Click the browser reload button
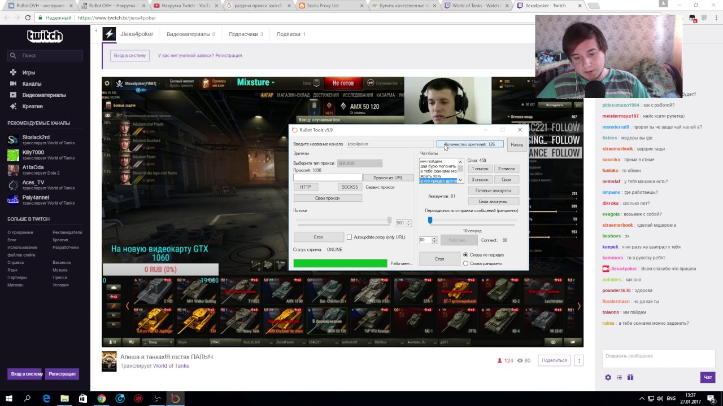The image size is (723, 406). point(28,17)
